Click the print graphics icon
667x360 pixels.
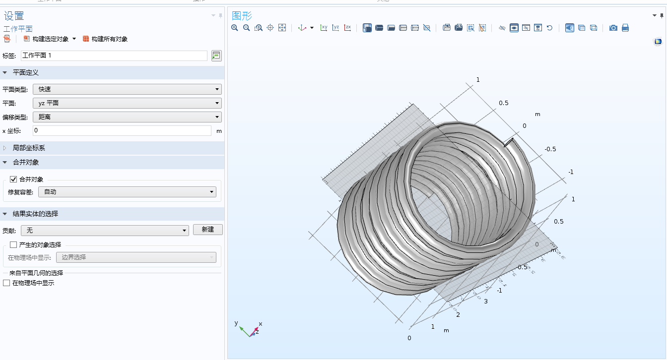[x=625, y=28]
